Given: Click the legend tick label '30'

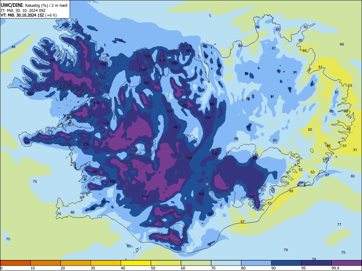Looking at the screenshot, I should (93, 268).
